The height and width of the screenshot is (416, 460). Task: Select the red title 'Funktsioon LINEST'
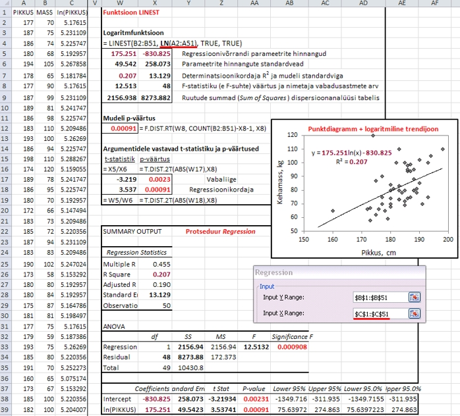click(x=131, y=13)
